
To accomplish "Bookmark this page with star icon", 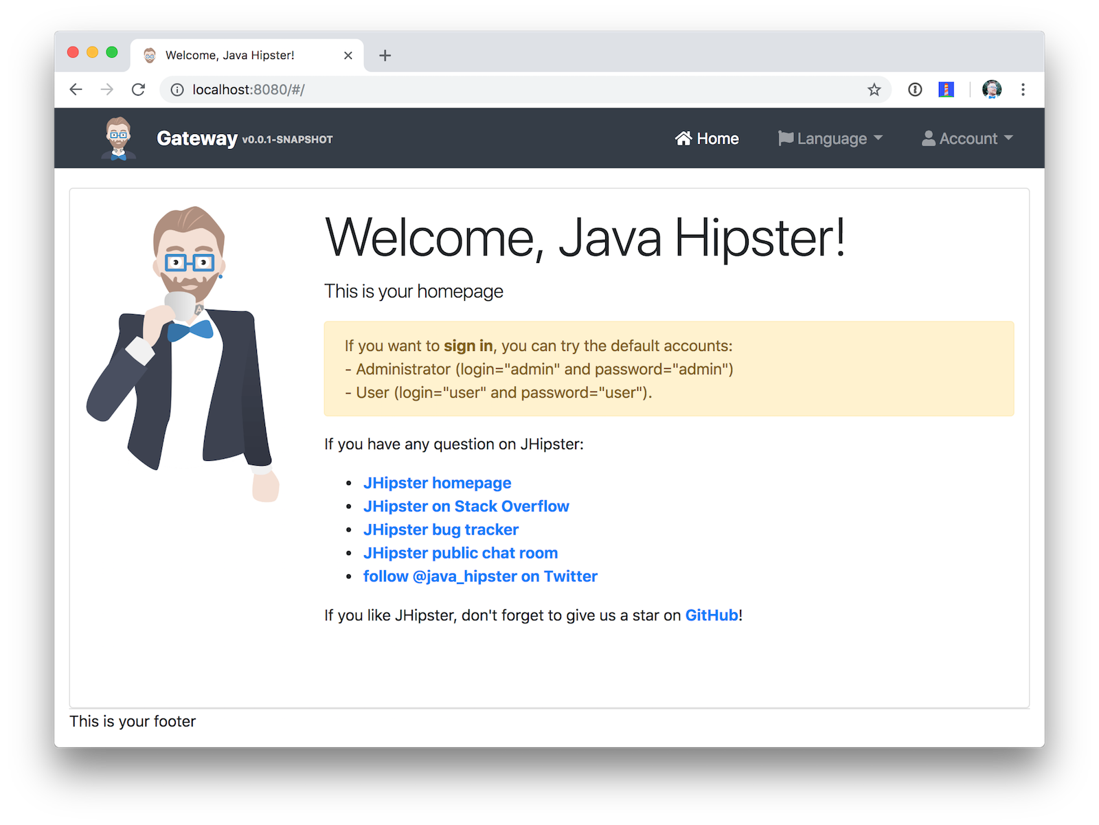I will pos(874,89).
